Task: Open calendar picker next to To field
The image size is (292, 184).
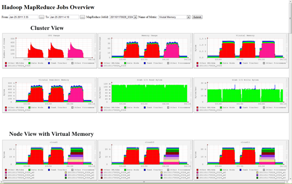Action: pos(83,17)
